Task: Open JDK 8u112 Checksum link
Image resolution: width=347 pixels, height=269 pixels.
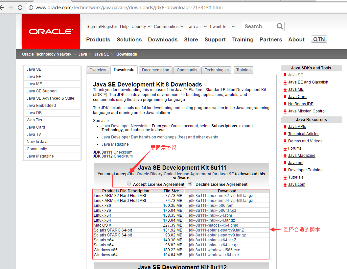Action: pos(123,156)
